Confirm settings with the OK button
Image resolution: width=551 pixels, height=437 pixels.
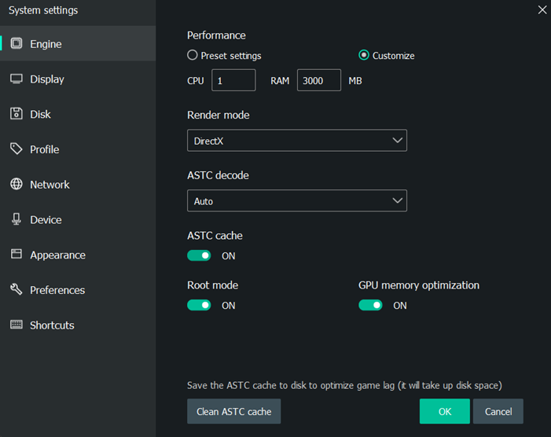(x=445, y=411)
